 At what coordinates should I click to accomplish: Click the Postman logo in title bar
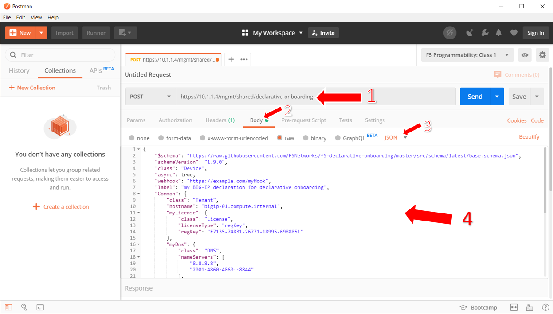(x=7, y=6)
